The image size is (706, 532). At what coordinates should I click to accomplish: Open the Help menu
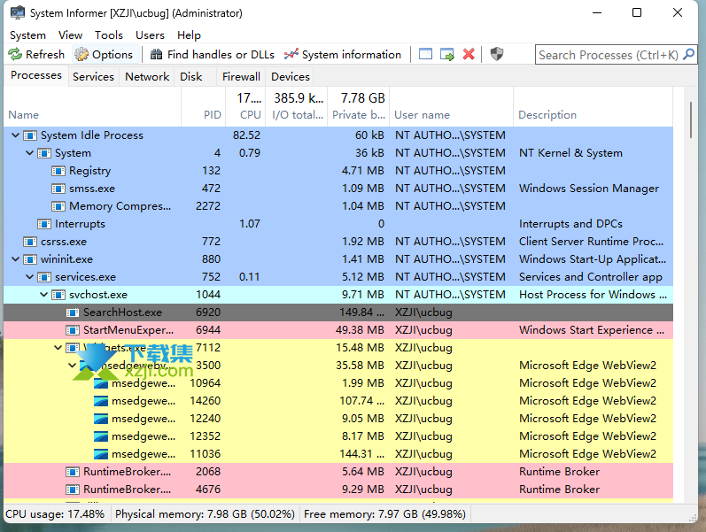click(x=189, y=35)
